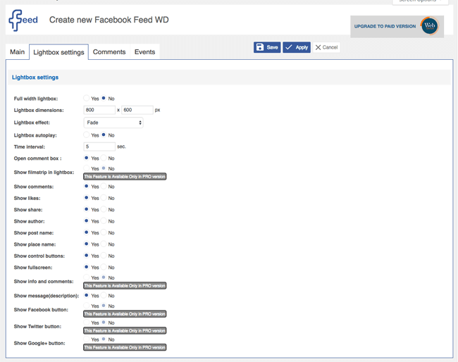The image size is (458, 362).
Task: Expand the Lightbox effect Fade dropdown
Action: coord(113,123)
